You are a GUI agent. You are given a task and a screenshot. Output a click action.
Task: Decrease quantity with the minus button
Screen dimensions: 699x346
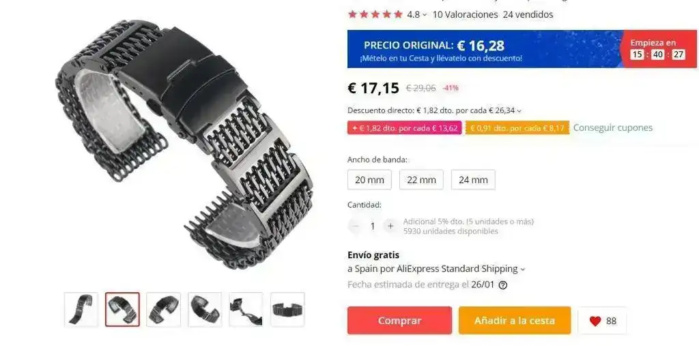point(355,226)
